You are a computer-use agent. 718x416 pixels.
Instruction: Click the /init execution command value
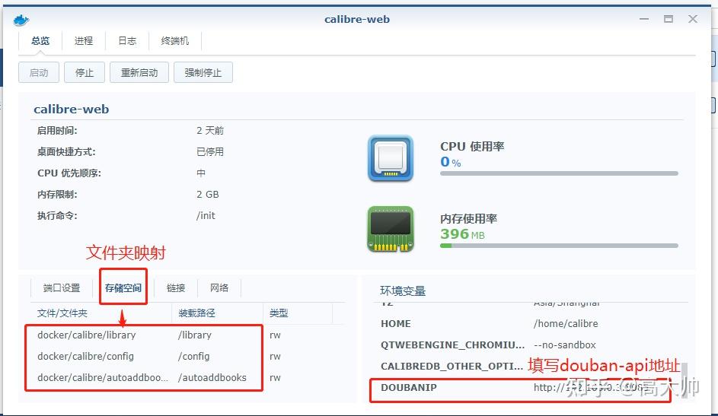pos(206,216)
